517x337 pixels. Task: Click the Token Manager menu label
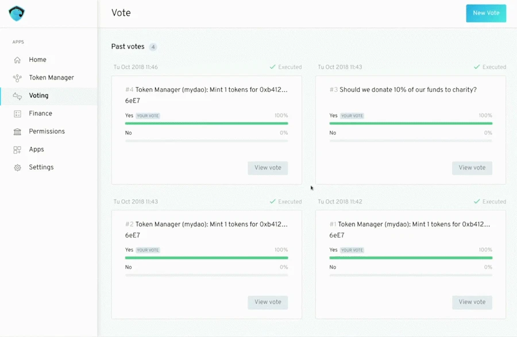[x=52, y=78]
